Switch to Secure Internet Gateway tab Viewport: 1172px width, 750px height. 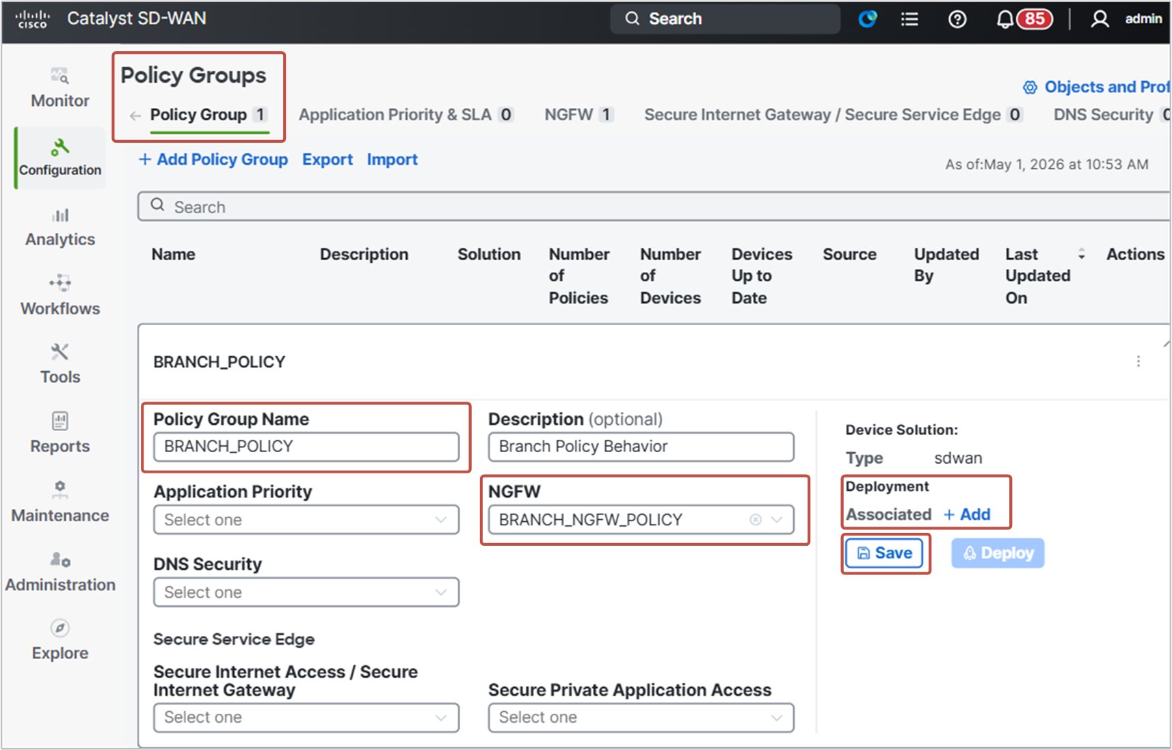pyautogui.click(x=834, y=115)
